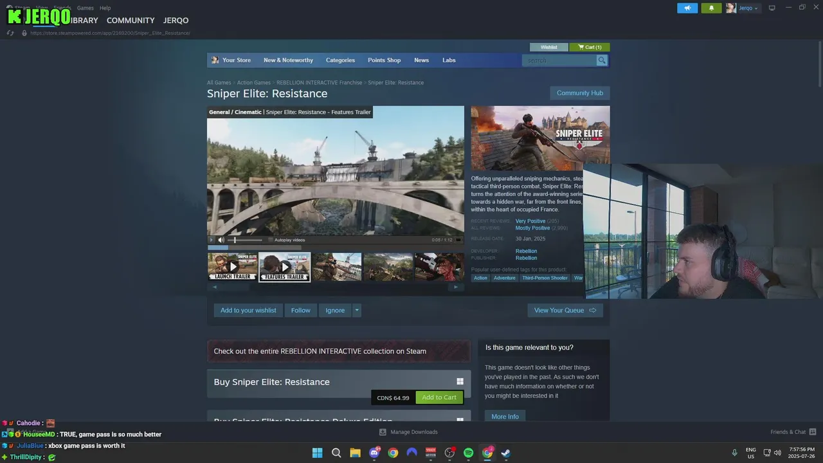The width and height of the screenshot is (823, 463).
Task: Open the Your Store menu
Action: (237, 60)
